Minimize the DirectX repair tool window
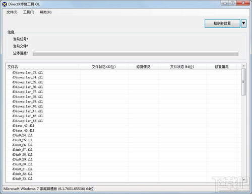252x194 pixels. tap(225, 3)
